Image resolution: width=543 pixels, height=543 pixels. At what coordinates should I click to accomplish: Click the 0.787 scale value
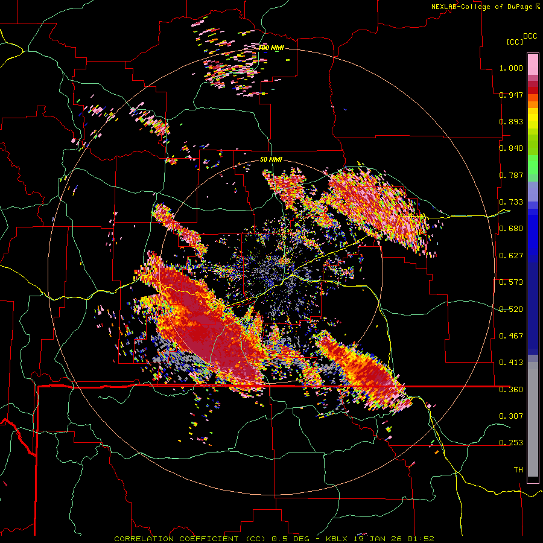pos(511,175)
